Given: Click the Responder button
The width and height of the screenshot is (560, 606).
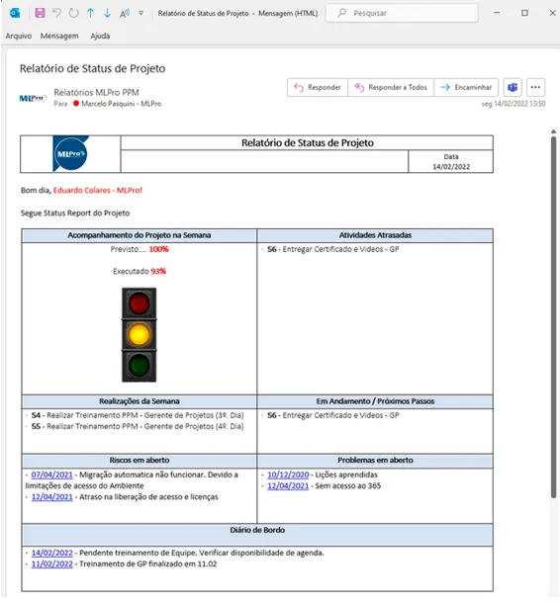Looking at the screenshot, I should point(318,87).
